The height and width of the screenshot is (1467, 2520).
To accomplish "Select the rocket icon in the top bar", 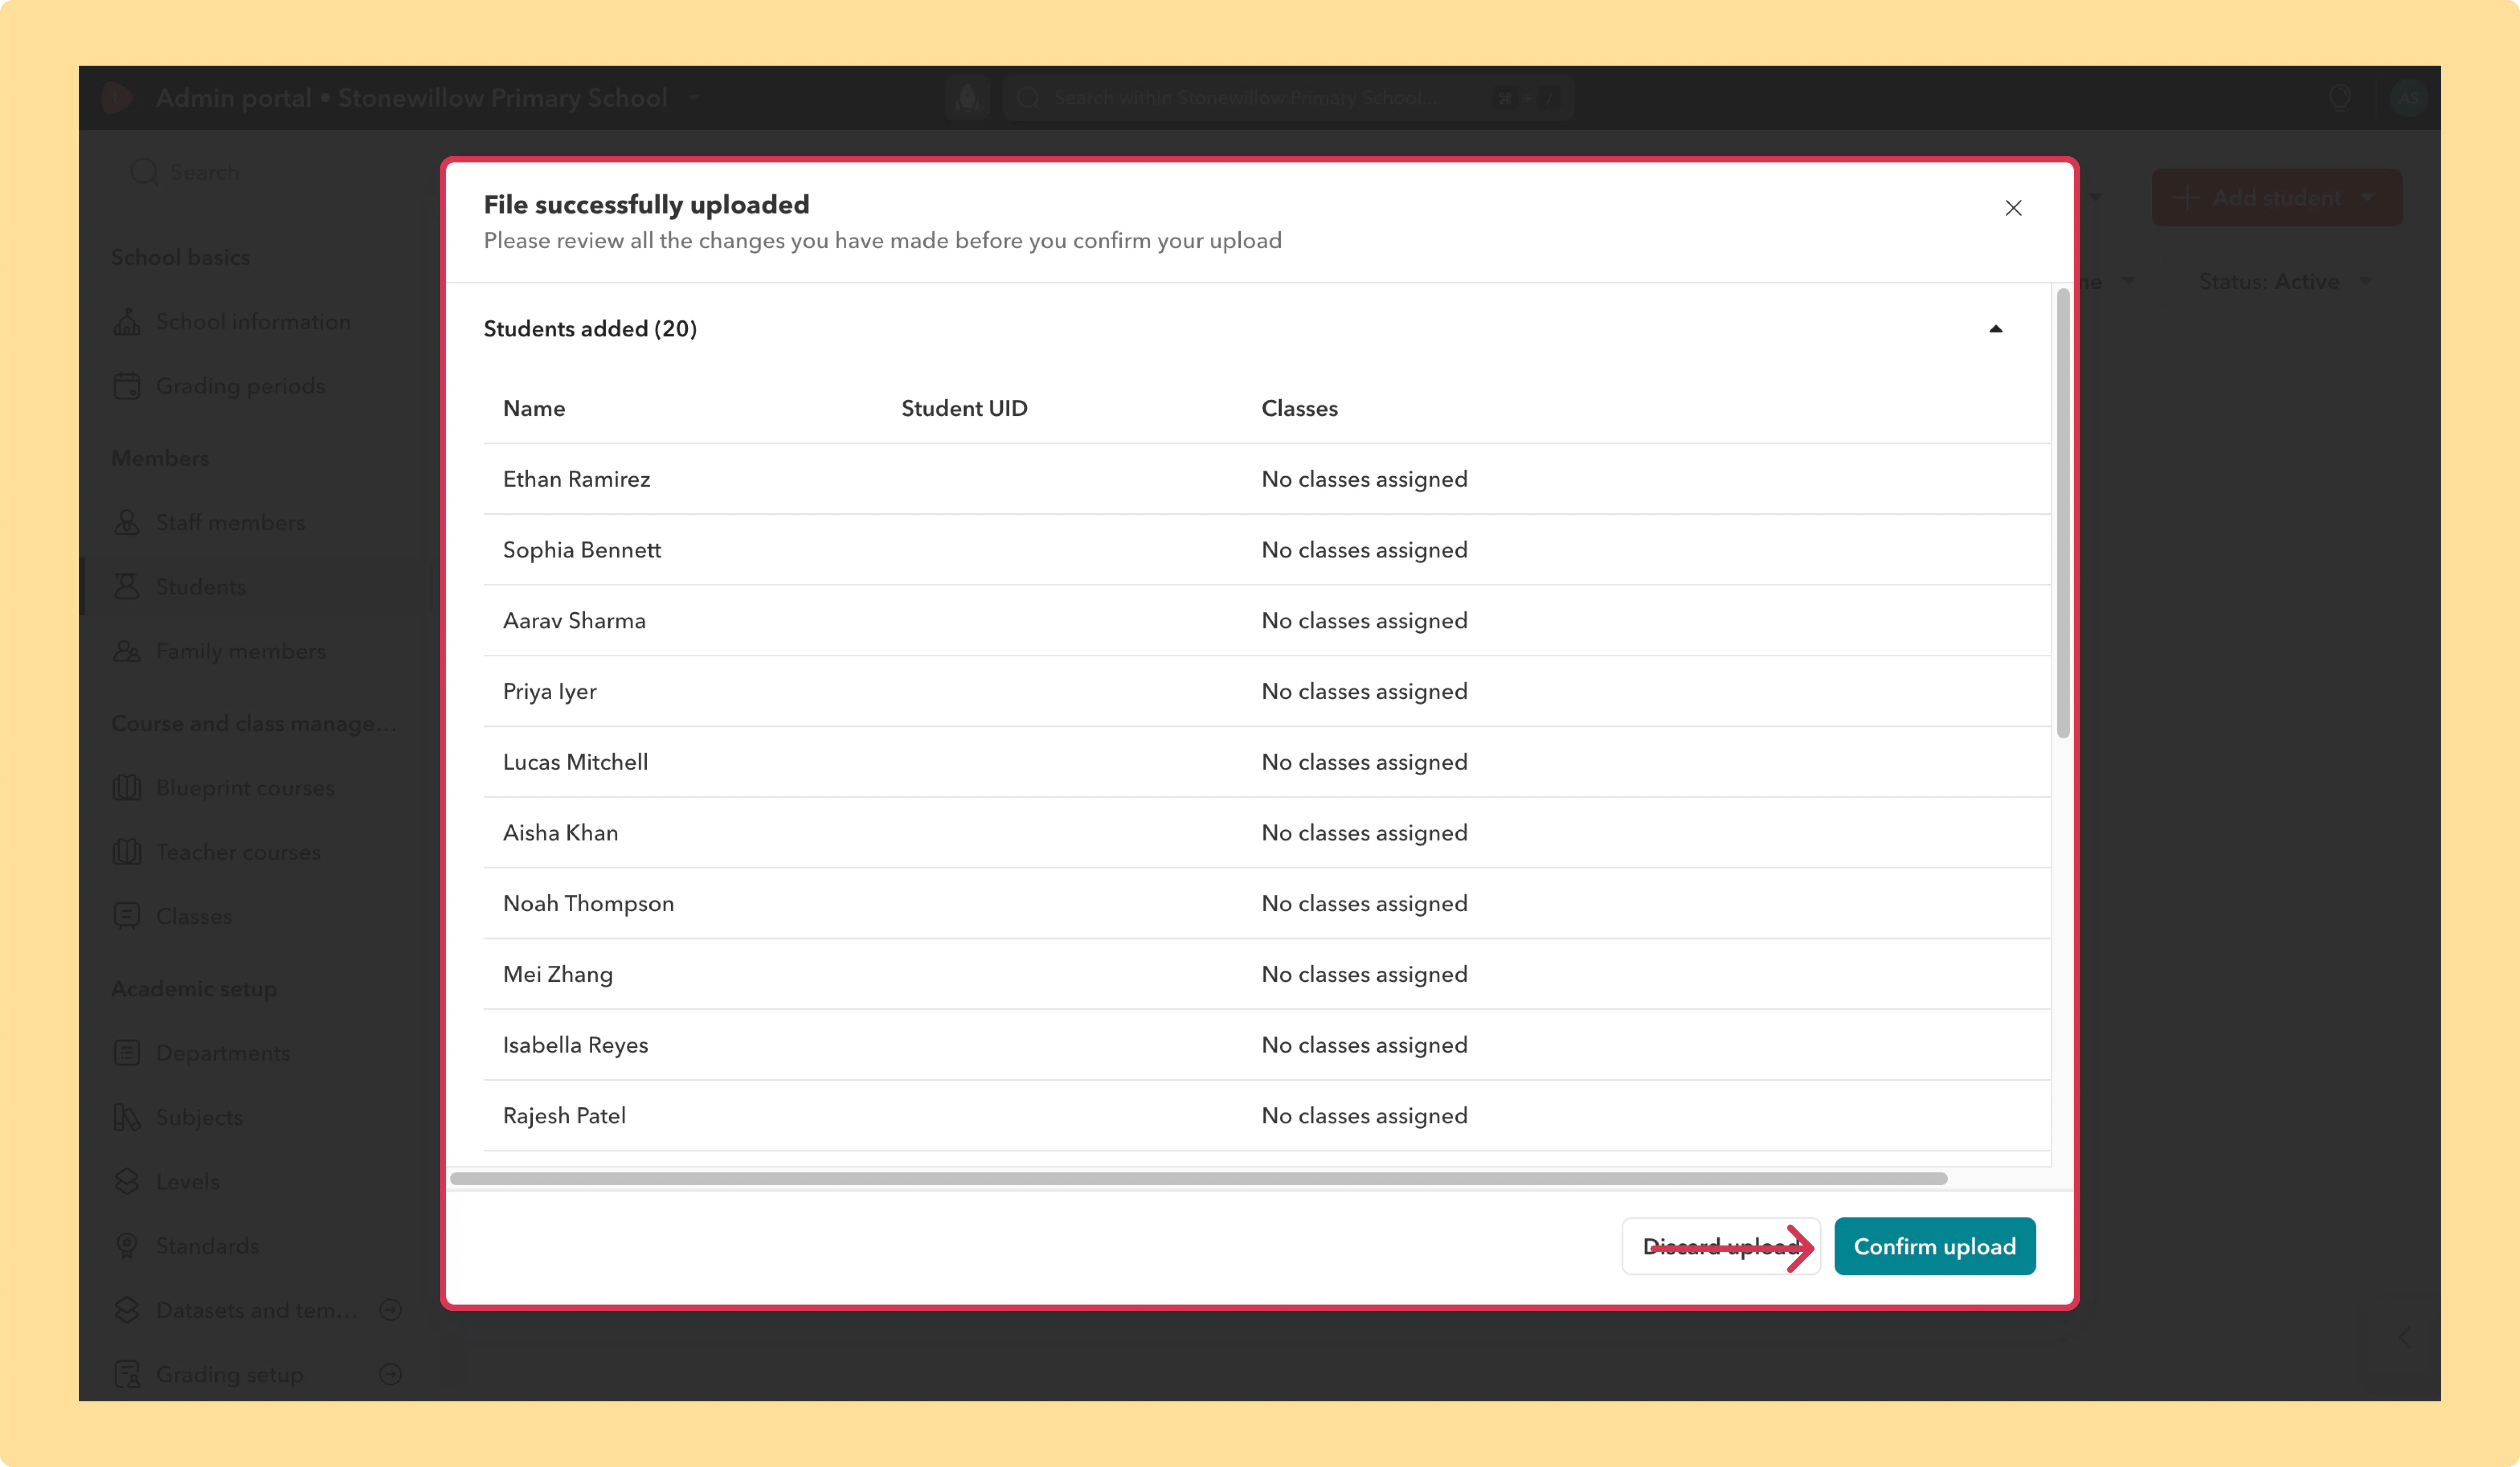I will [x=967, y=98].
